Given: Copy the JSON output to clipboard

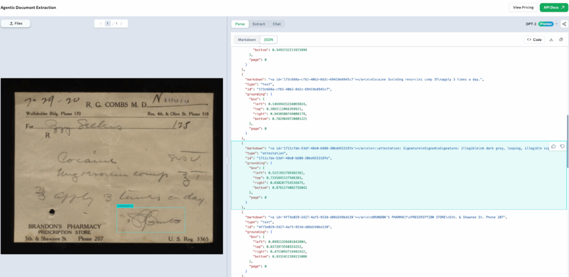Looking at the screenshot, I should (x=561, y=40).
